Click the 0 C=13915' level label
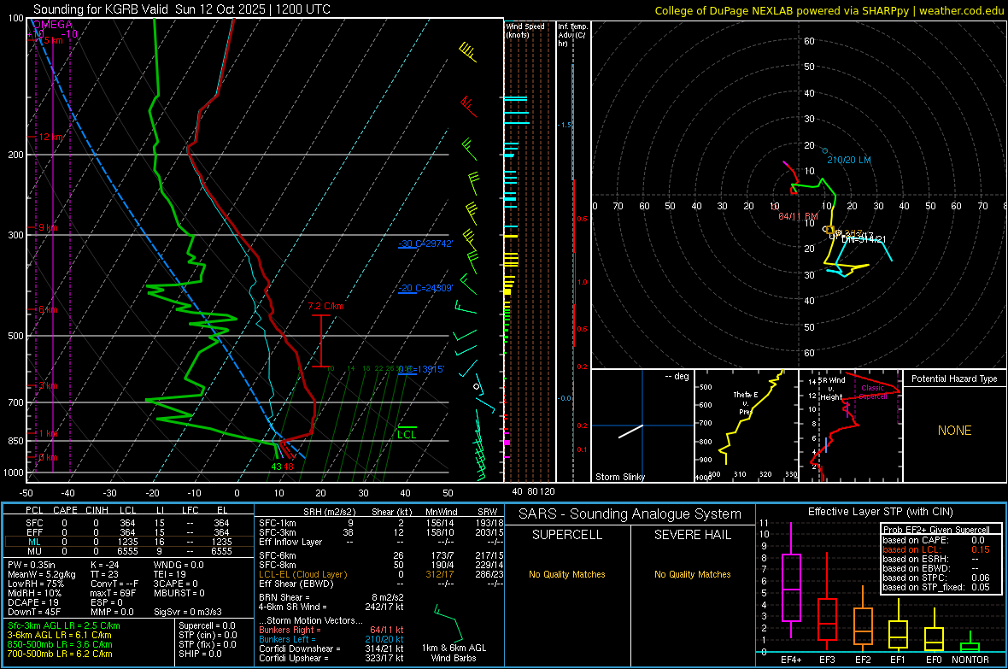 [421, 369]
